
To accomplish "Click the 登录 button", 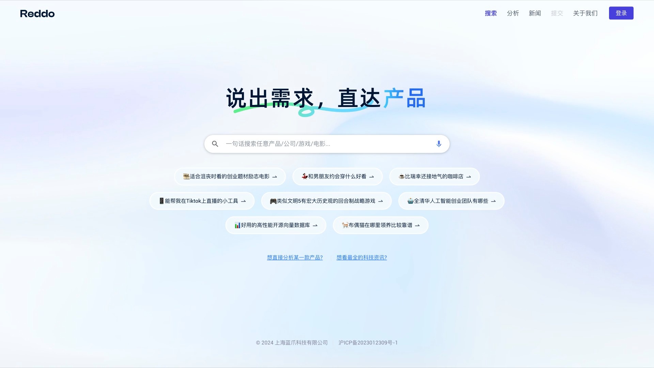I will pos(621,13).
